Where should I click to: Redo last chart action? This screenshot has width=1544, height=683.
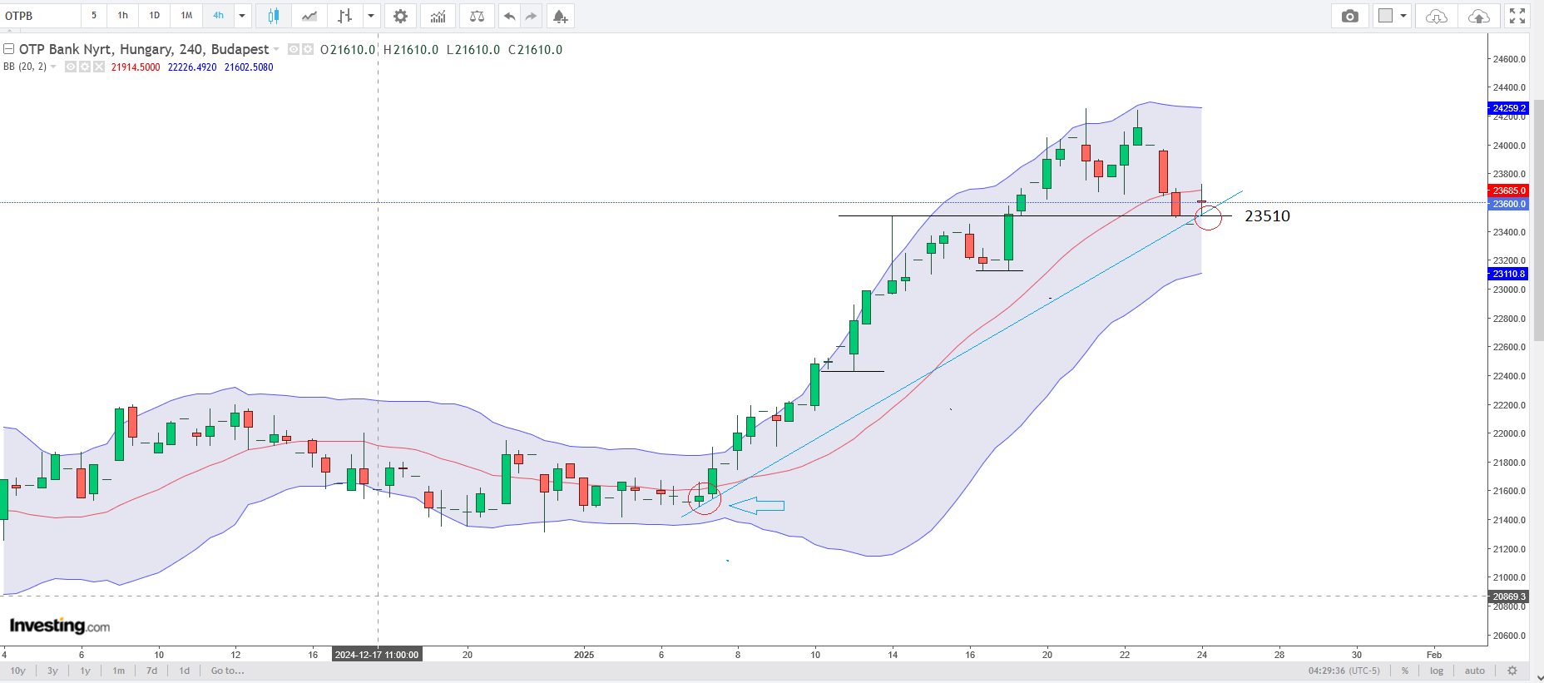coord(532,16)
